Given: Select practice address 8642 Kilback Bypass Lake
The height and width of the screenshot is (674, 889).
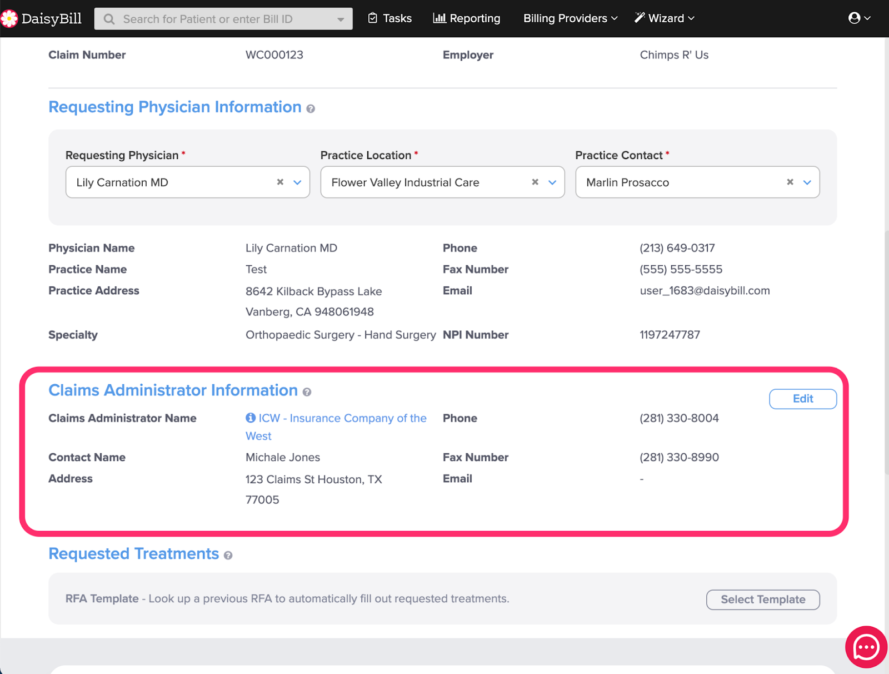Looking at the screenshot, I should coord(314,291).
